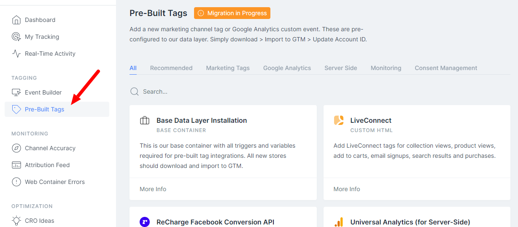Select the All tab
The image size is (518, 227).
(133, 68)
